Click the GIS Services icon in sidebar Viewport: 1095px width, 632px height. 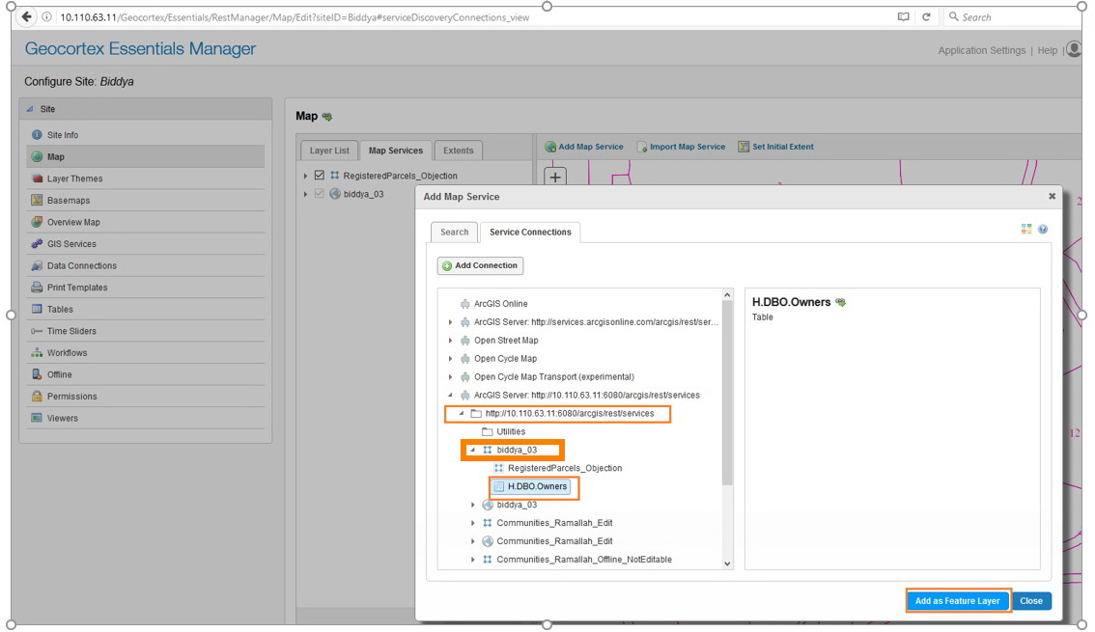pos(37,243)
